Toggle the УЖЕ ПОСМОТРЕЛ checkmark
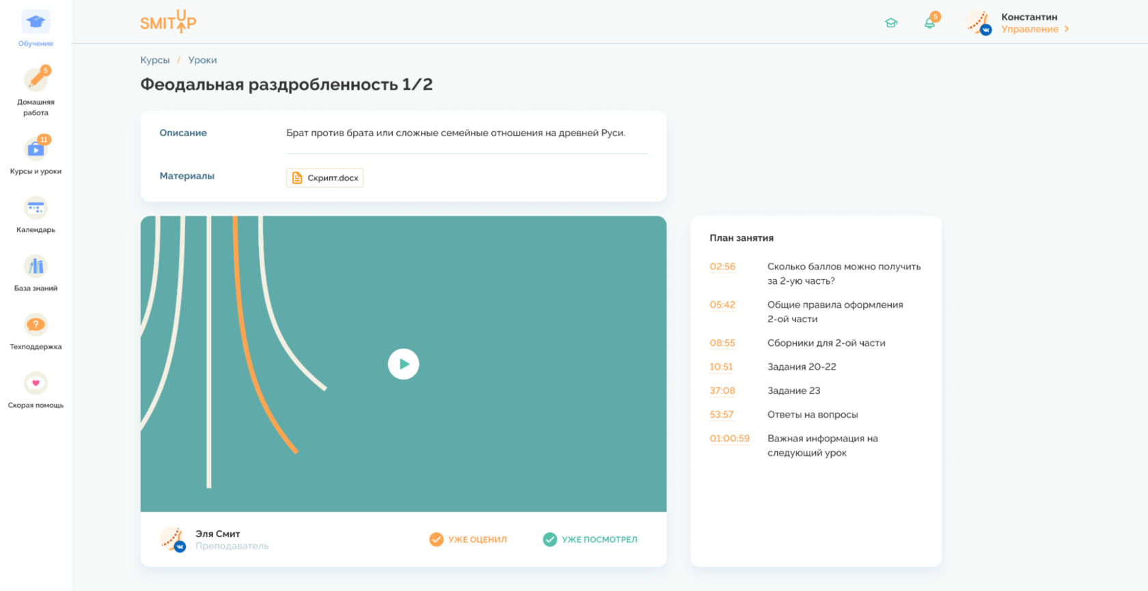The image size is (1148, 591). click(550, 539)
